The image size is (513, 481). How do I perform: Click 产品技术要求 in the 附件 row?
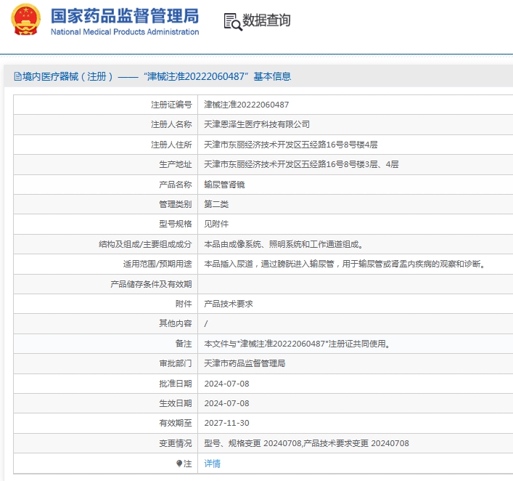229,304
